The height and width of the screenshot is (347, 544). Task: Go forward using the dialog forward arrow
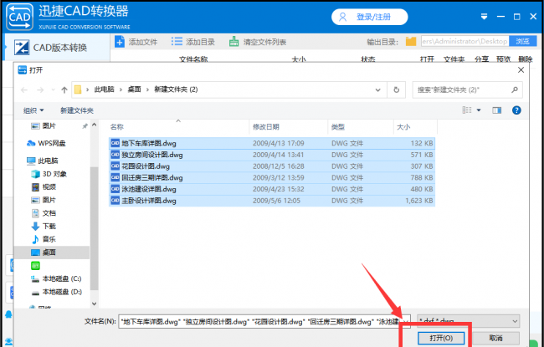tap(40, 89)
